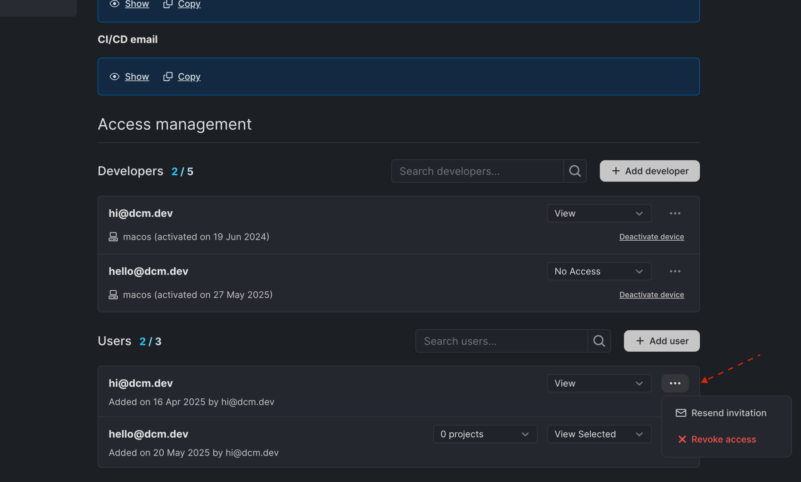This screenshot has width=801, height=482.
Task: Click Deactivate device for the 19 Jun 2024 macos device
Action: coord(651,237)
